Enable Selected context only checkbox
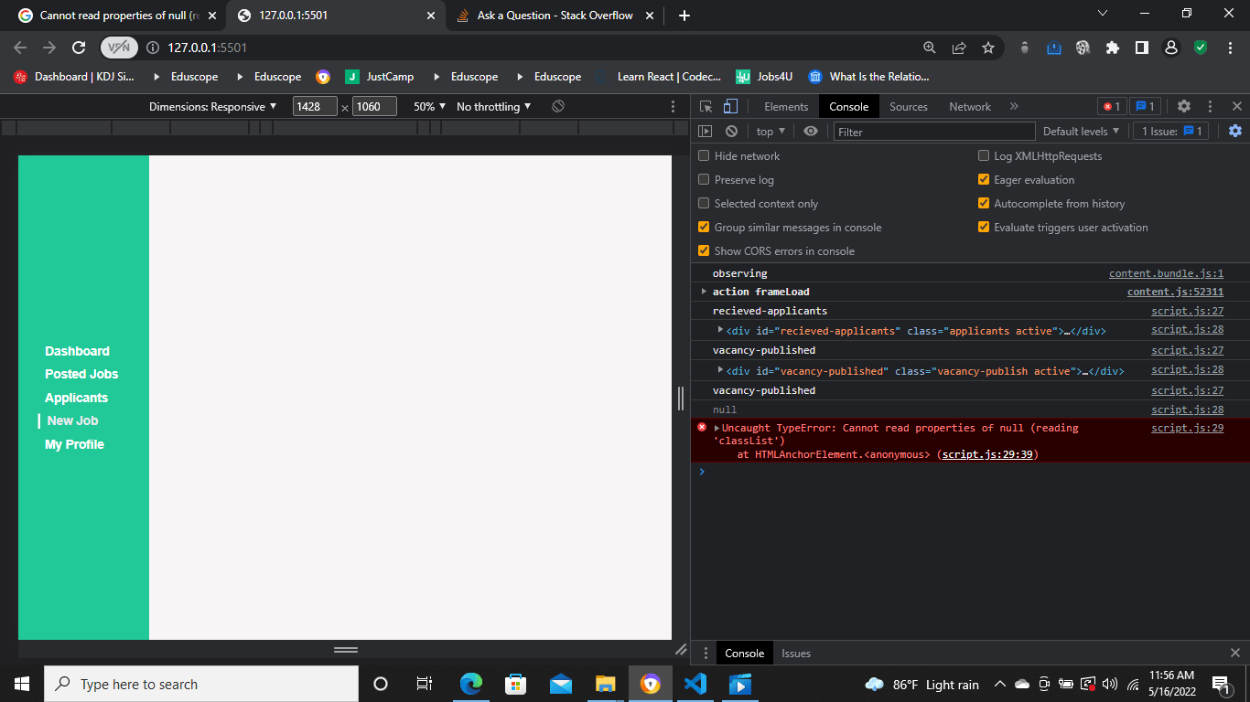This screenshot has width=1250, height=702. point(704,204)
